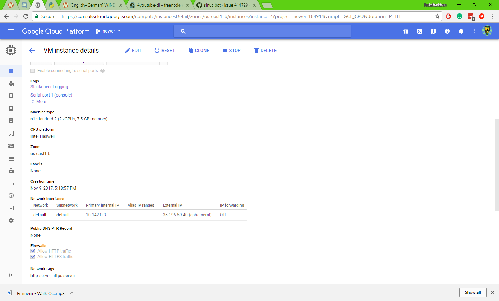Open the main navigation hamburger menu
Screen dimensions: 499x301
[x=11, y=31]
